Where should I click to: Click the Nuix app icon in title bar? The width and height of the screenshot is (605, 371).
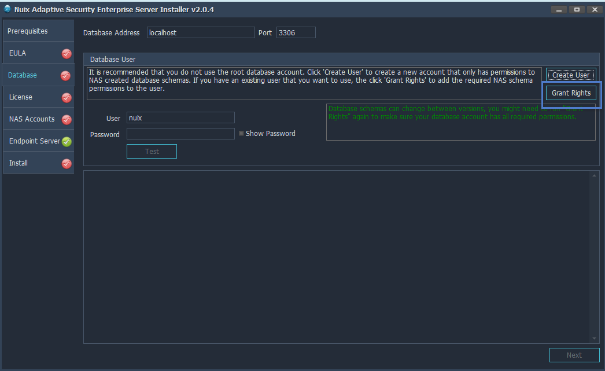[x=7, y=9]
